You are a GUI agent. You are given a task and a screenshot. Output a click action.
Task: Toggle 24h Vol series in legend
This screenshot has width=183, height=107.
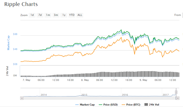152,105
